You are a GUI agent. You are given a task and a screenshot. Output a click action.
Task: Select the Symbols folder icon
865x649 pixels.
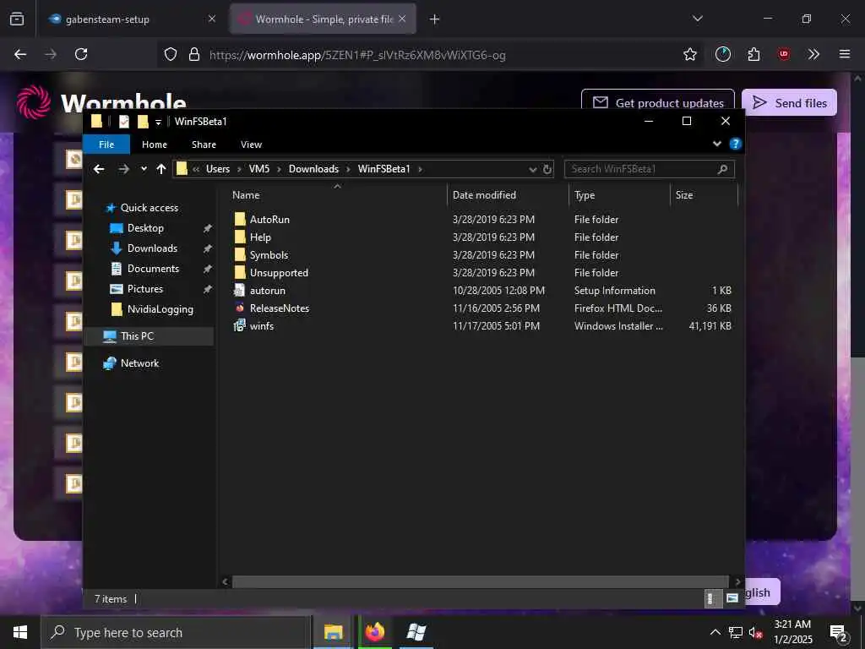[239, 254]
